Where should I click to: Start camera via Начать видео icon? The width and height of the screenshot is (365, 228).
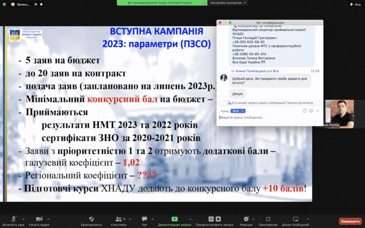click(x=39, y=219)
